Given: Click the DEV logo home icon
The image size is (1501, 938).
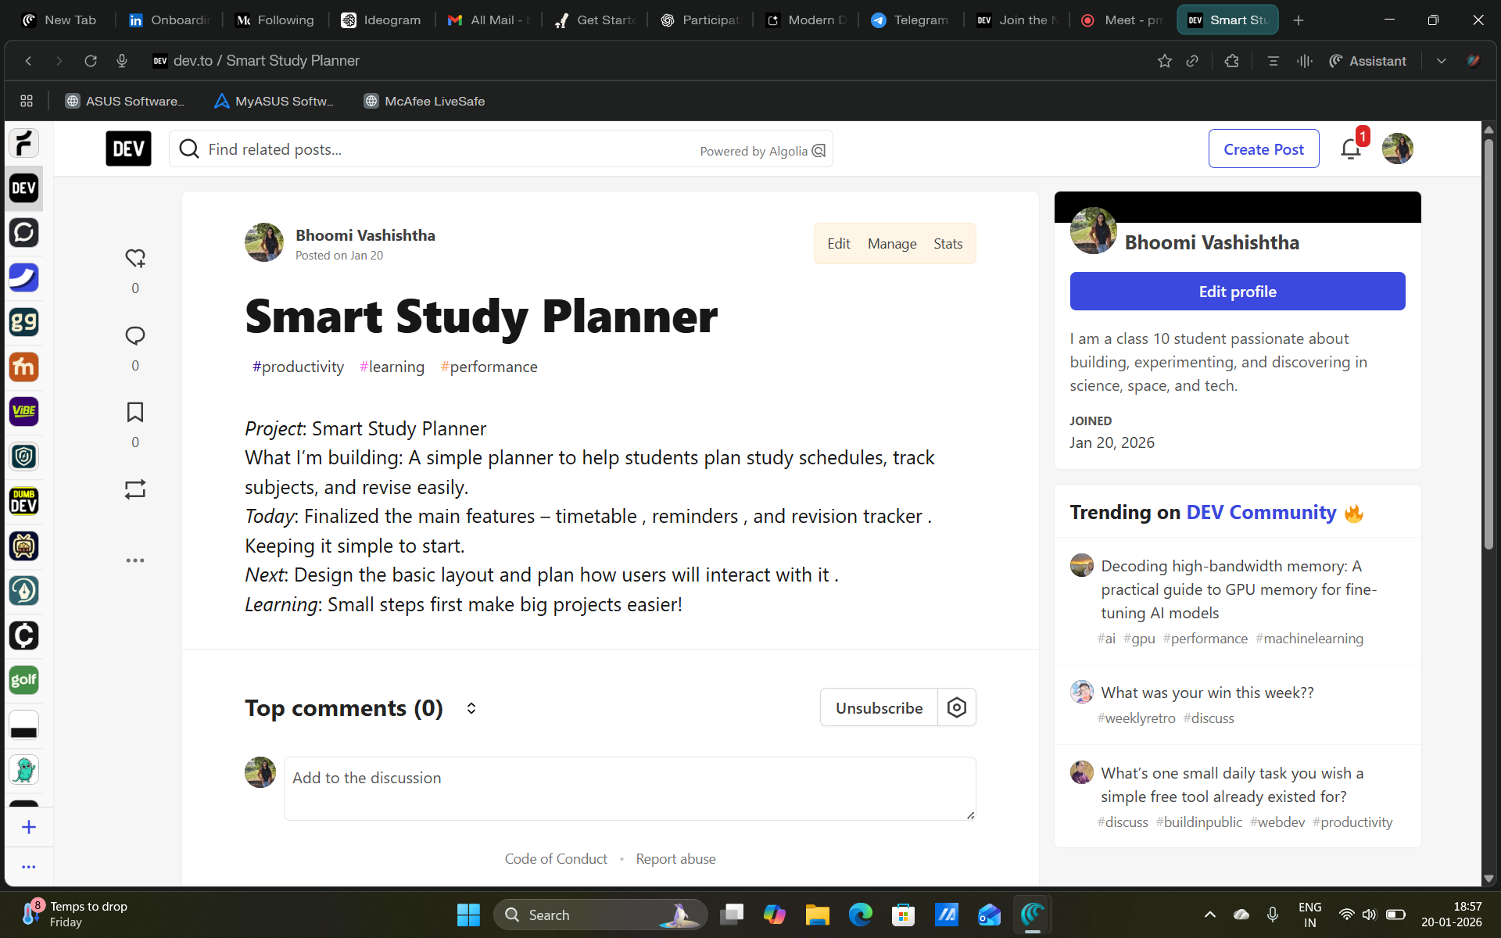Looking at the screenshot, I should pos(128,149).
